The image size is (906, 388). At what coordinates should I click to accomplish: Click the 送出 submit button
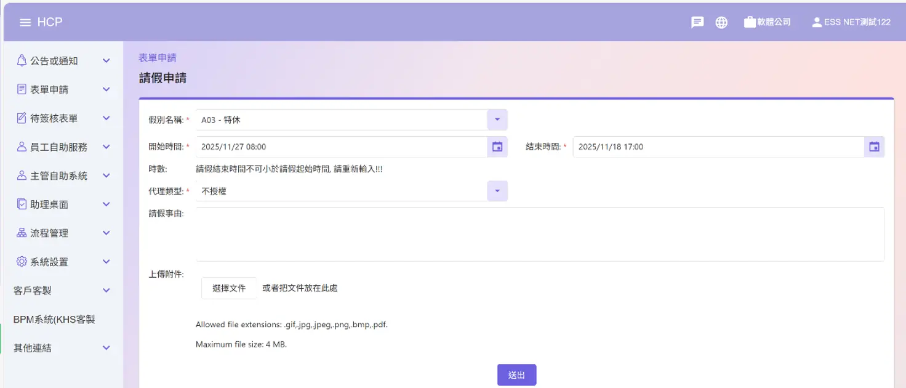point(516,375)
